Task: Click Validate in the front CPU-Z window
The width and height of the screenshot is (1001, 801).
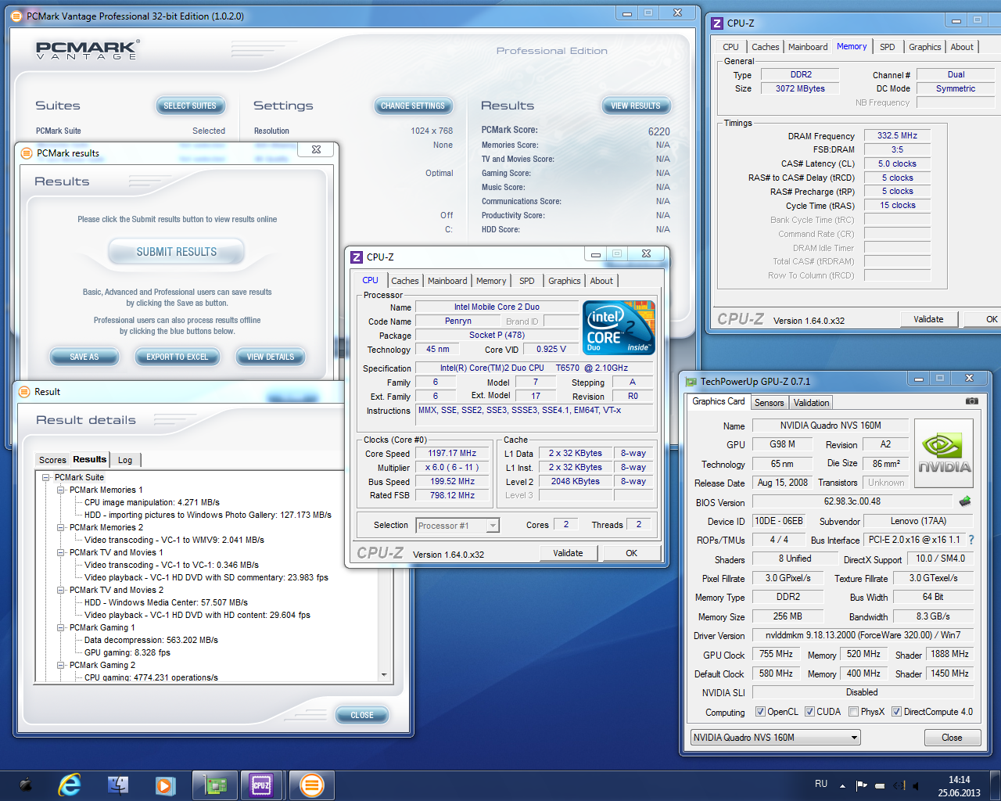Action: tap(568, 553)
